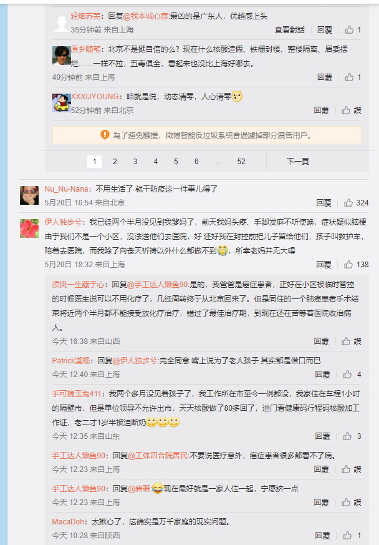The image size is (379, 545).
Task: Open the @工体四合院居民 mention link
Action: tap(158, 455)
